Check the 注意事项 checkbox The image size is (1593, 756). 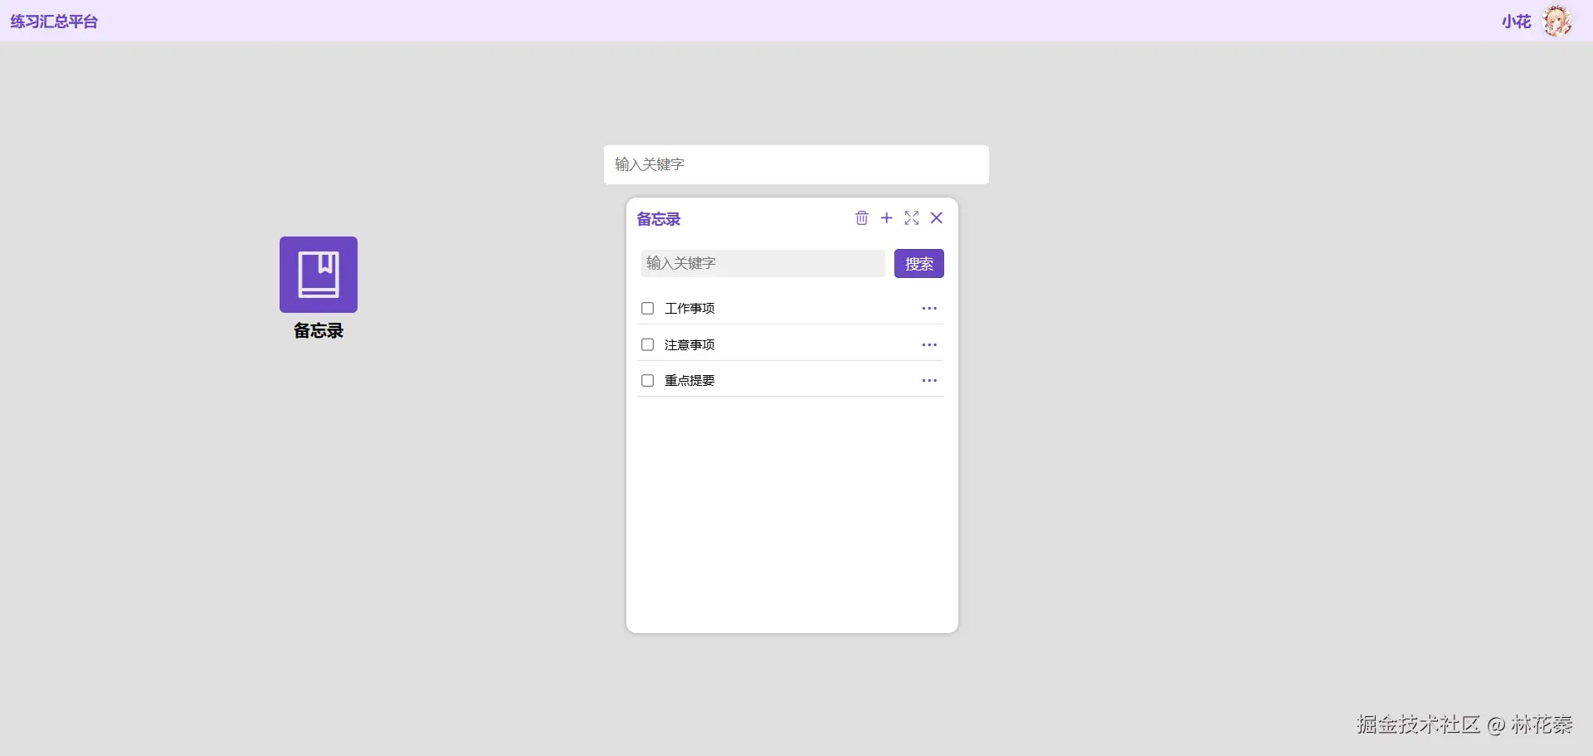[x=647, y=344]
